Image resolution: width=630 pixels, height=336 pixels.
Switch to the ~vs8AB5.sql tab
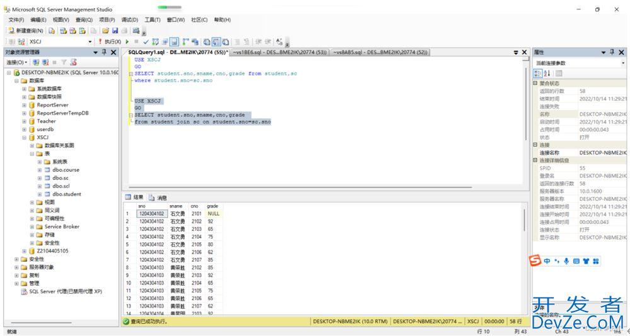tap(380, 52)
